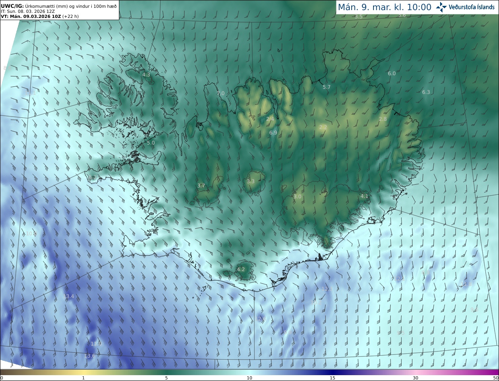Click the 4.3 value in the Westfjords
The image size is (499, 381).
(x=146, y=74)
